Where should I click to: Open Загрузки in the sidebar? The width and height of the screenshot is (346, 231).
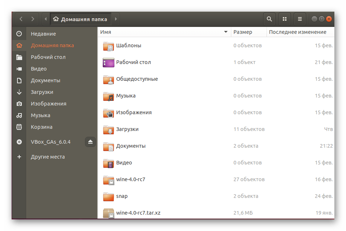42,92
